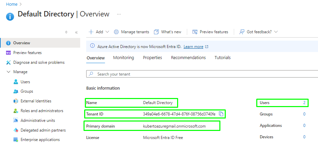This screenshot has width=318, height=144.
Task: Click Preview features toolbar button
Action: [210, 32]
